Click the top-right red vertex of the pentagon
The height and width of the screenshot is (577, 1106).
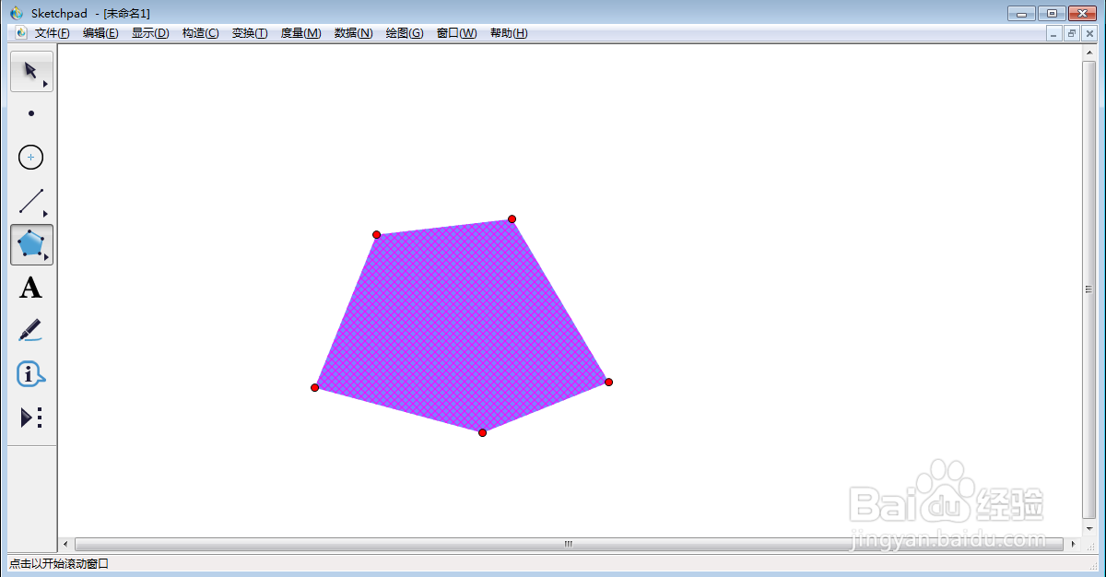coord(512,219)
